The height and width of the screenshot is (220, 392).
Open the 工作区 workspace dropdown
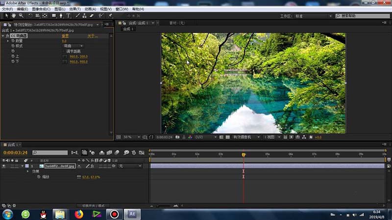click(x=314, y=16)
